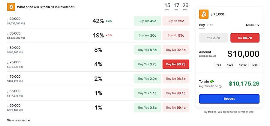Toggle Buy No 96.7¢ on the ↓ 75,000 row
Image resolution: width=270 pixels, height=126 pixels.
[176, 64]
